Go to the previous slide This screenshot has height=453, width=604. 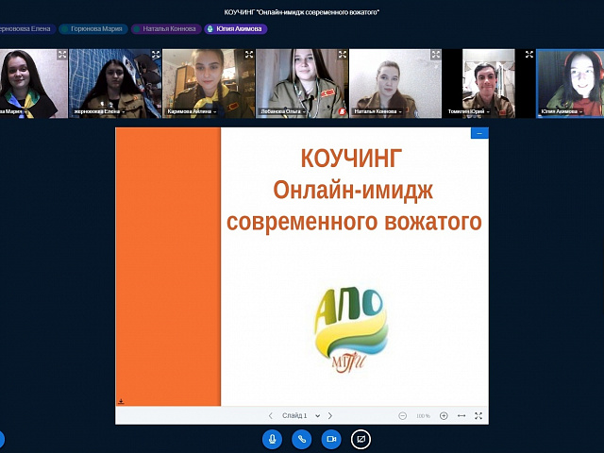point(271,415)
